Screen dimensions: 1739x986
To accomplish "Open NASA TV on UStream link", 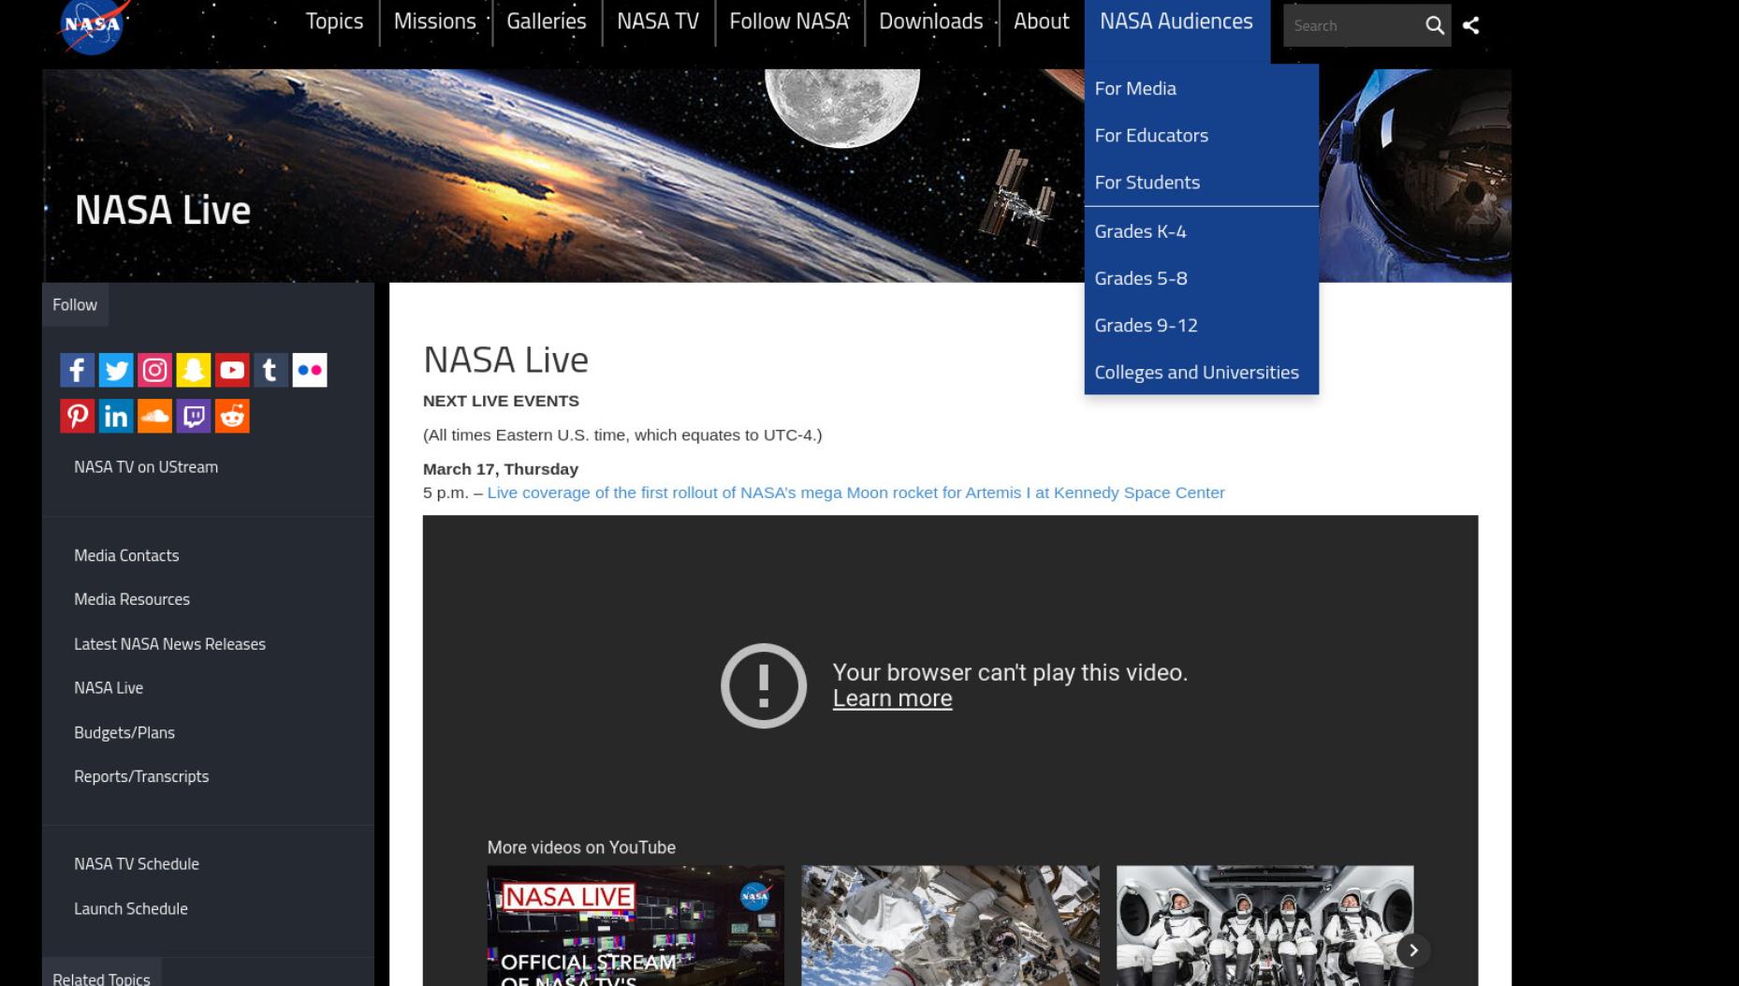I will 146,466.
